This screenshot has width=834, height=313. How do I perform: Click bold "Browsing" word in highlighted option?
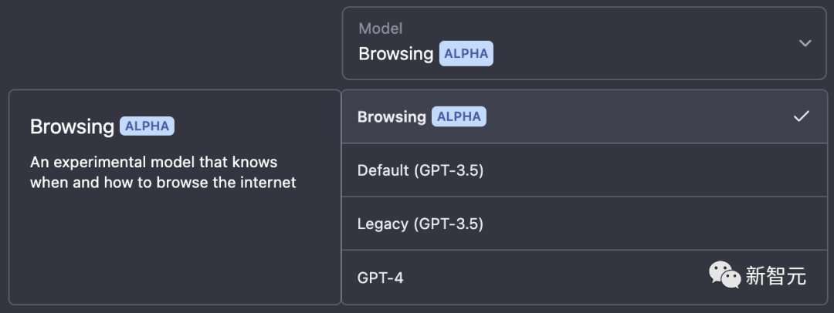click(x=392, y=117)
